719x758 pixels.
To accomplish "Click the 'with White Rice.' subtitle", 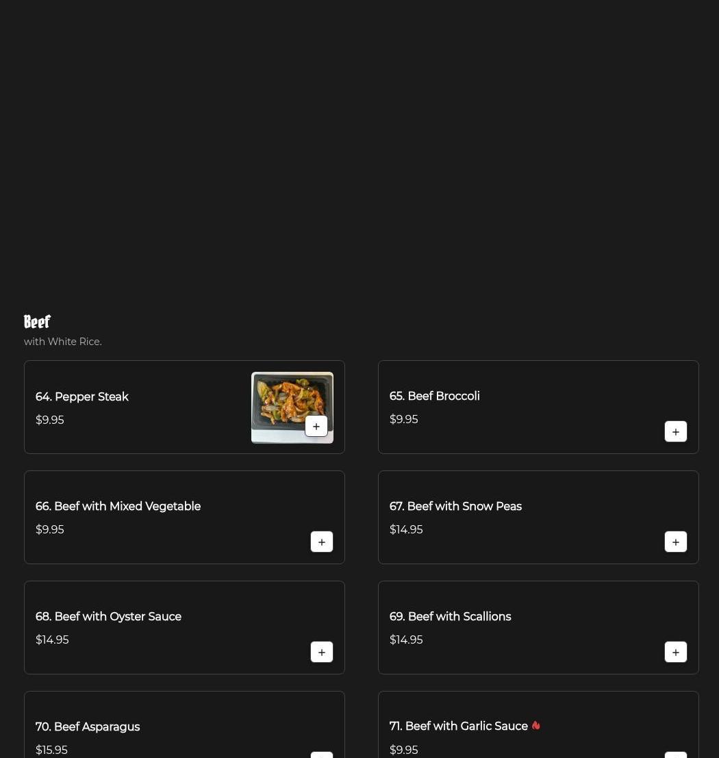I will click(63, 341).
